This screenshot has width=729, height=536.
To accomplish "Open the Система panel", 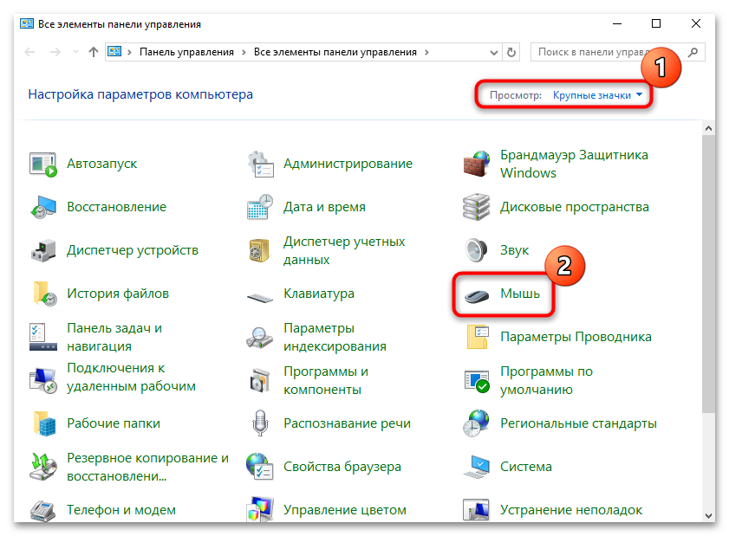I will (x=524, y=467).
